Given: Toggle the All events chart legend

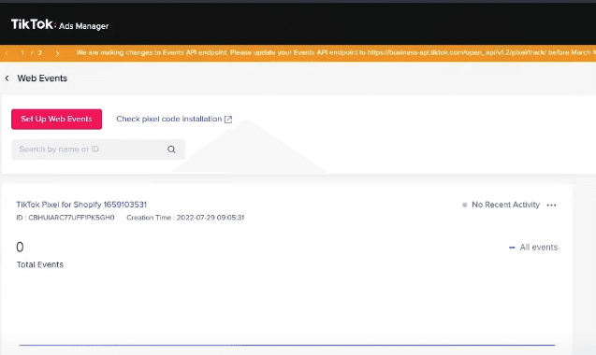Looking at the screenshot, I should coord(533,248).
